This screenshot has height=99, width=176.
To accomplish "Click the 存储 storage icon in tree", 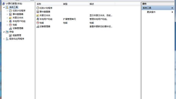I will [7, 32].
